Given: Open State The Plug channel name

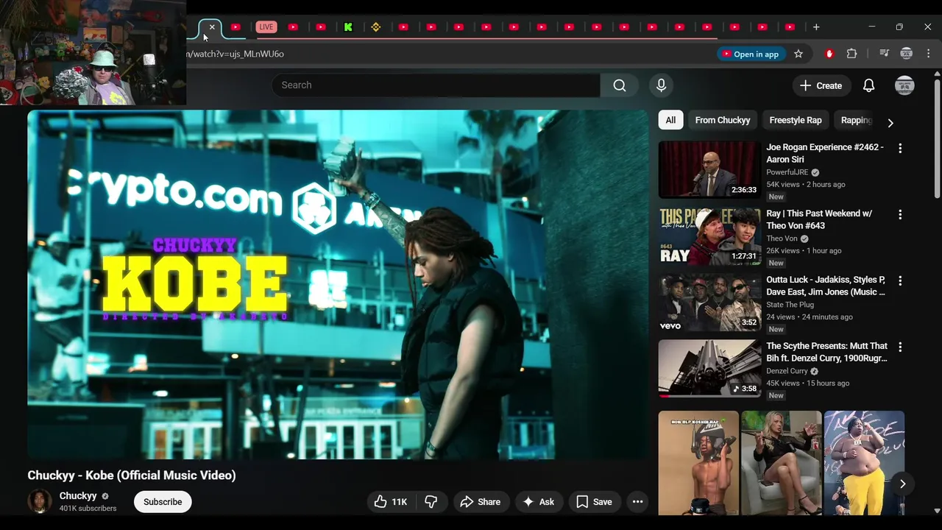Looking at the screenshot, I should [790, 305].
